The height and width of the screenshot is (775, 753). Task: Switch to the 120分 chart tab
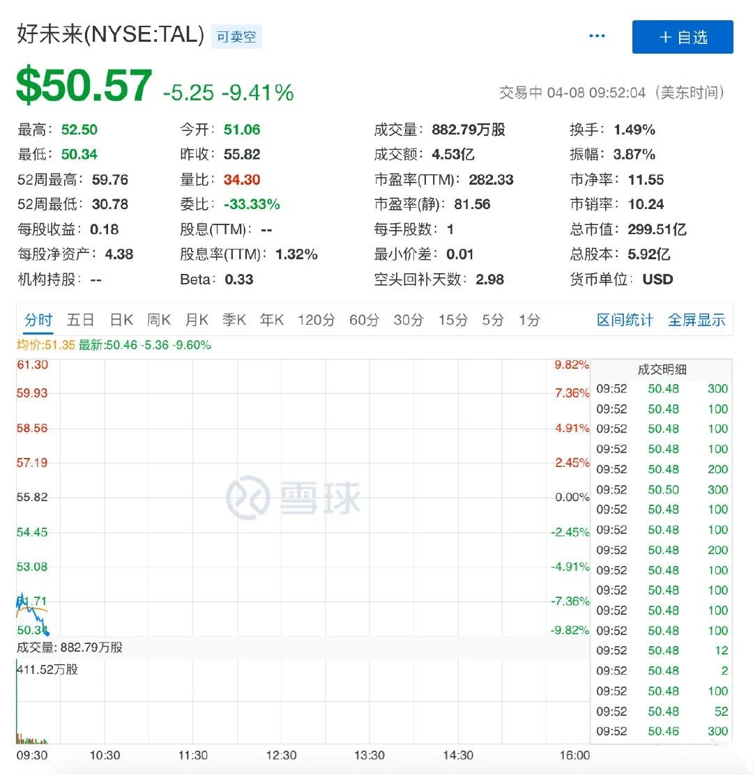[316, 321]
